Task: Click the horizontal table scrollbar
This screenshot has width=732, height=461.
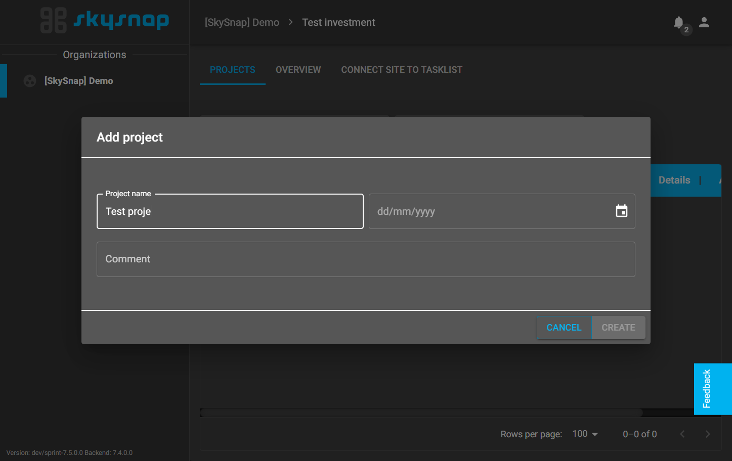Action: 421,412
